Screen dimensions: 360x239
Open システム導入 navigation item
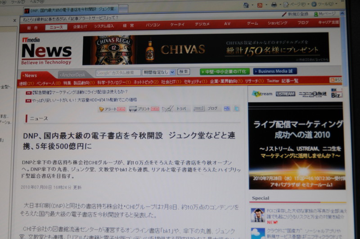click(104, 26)
